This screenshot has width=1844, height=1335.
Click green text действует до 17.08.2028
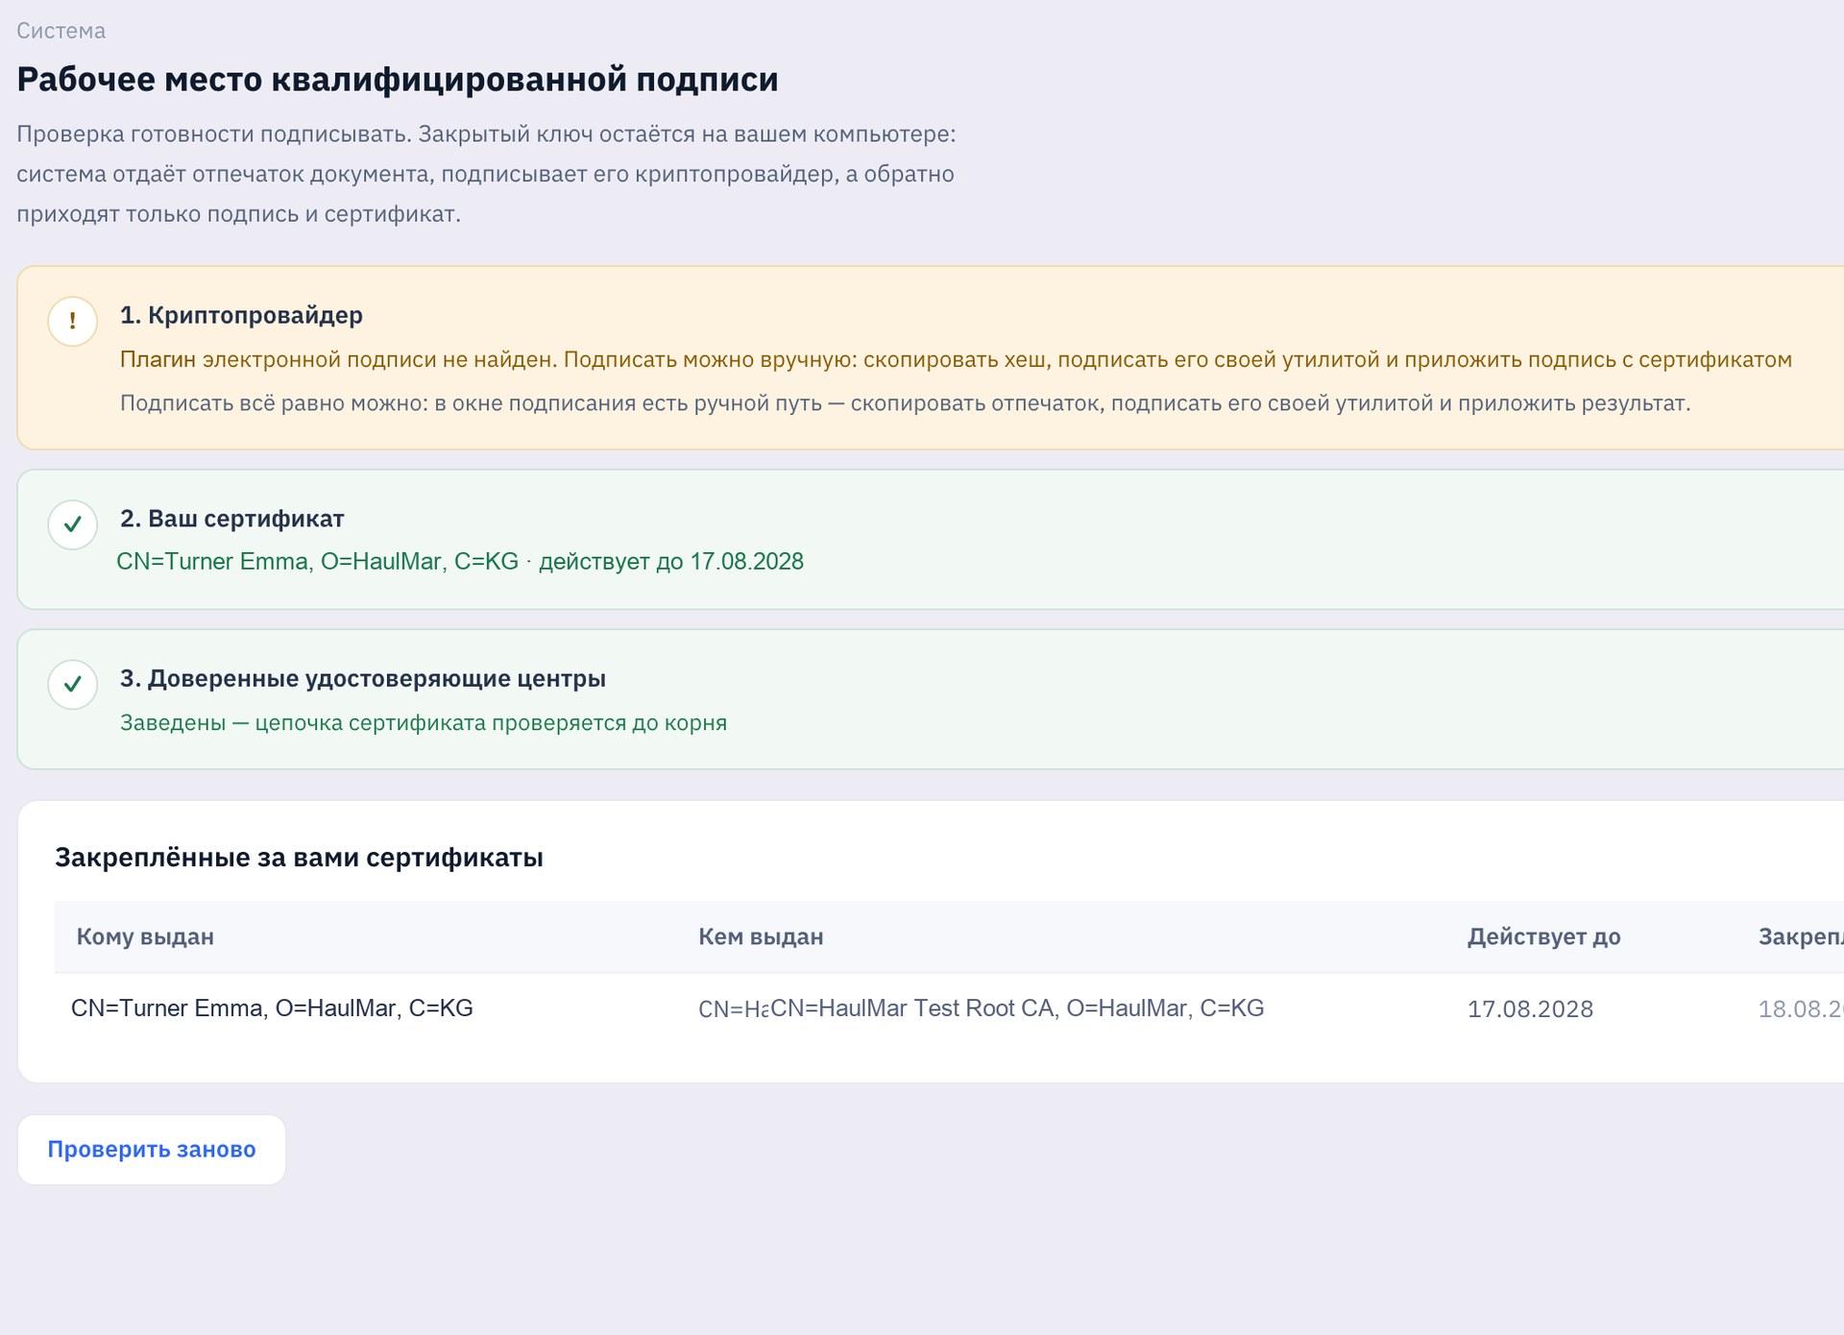tap(671, 561)
